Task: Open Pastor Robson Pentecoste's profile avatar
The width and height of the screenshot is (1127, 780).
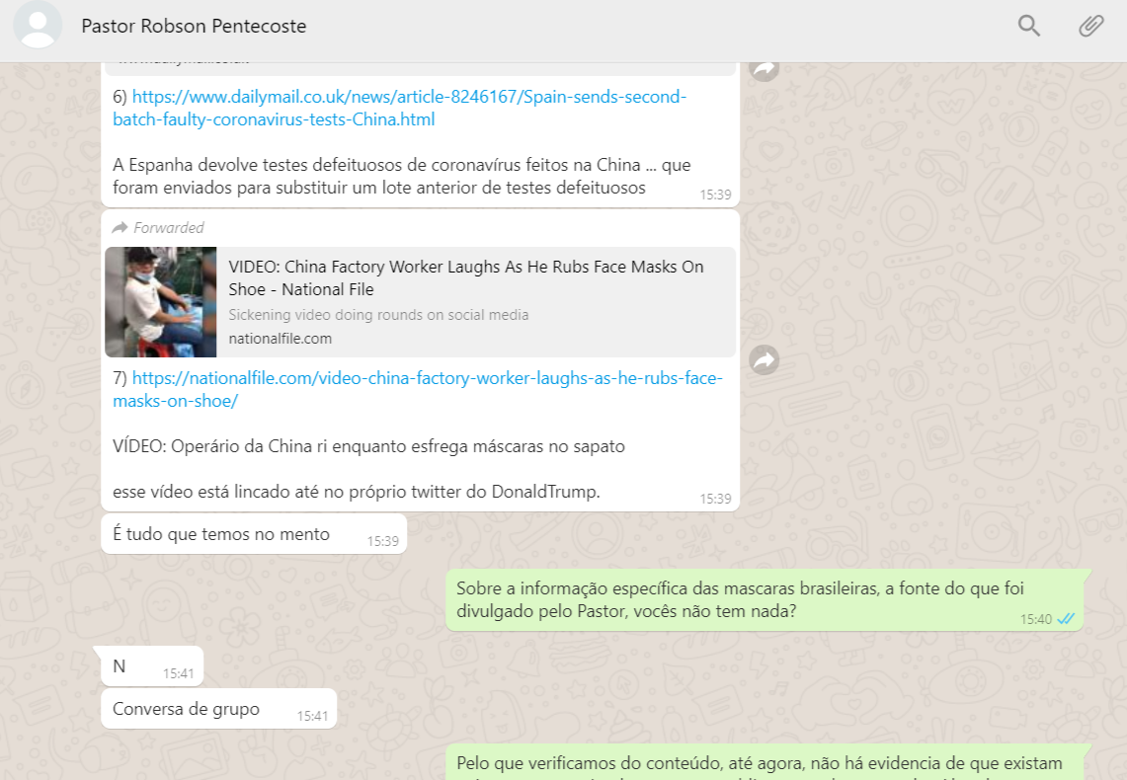Action: (x=38, y=26)
